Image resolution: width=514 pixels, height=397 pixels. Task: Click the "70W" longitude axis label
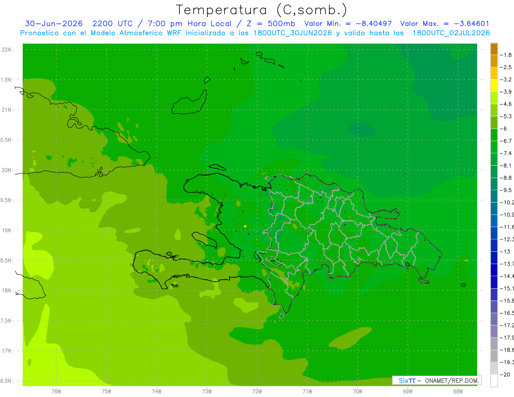point(357,391)
